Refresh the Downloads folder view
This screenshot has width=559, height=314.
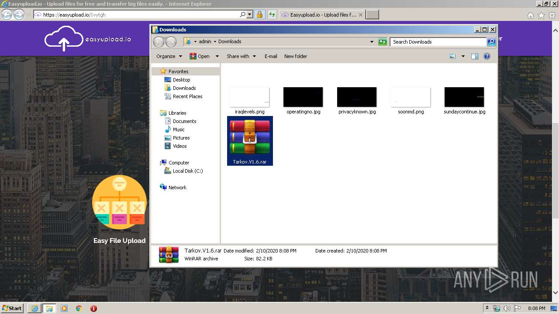point(383,42)
